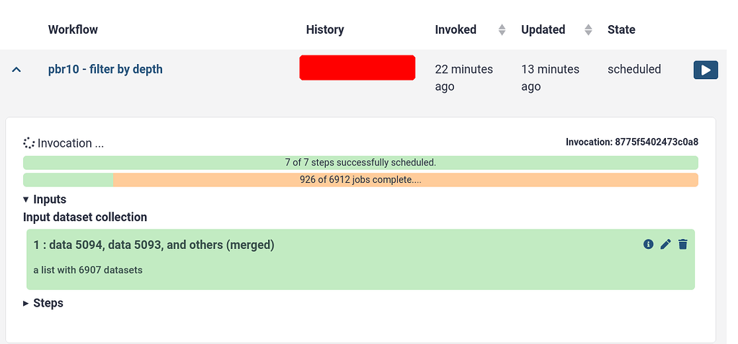Edit the collection with pencil icon
Screen dimensions: 738x344
[x=665, y=244]
